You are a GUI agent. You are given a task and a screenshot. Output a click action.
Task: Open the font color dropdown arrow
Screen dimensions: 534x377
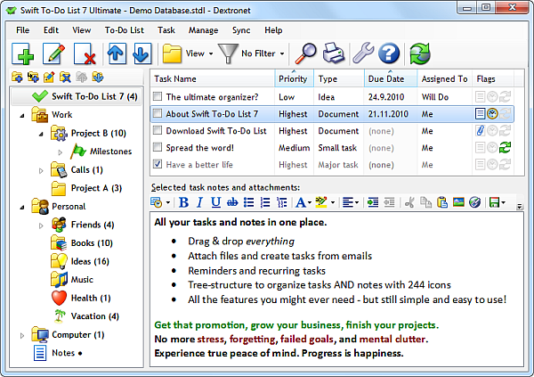tap(310, 202)
